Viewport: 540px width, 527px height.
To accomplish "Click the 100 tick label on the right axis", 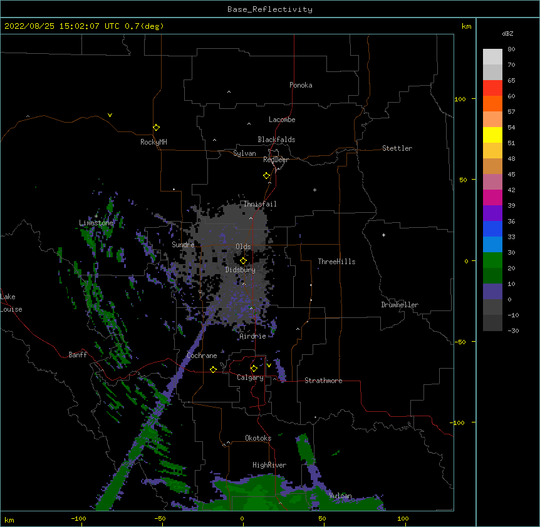I will (x=460, y=99).
